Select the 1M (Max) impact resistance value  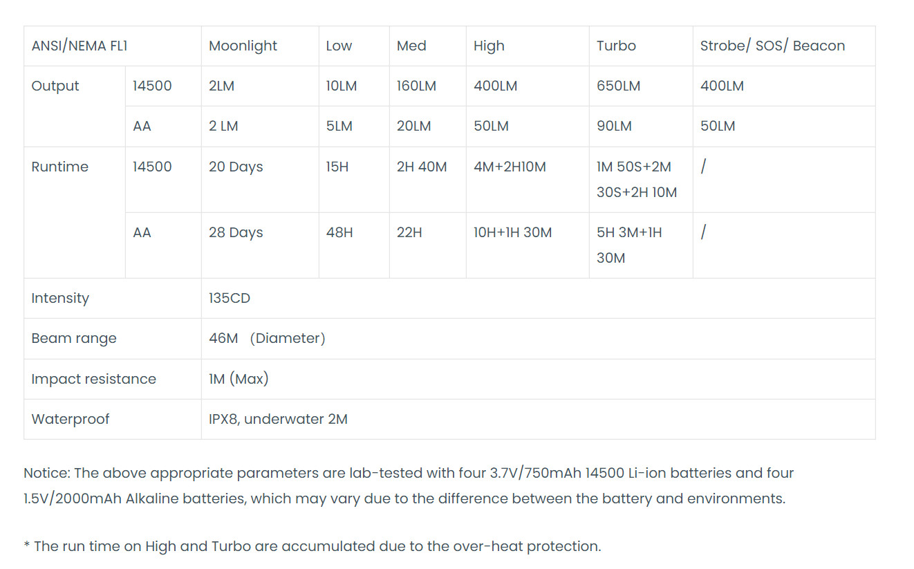pyautogui.click(x=239, y=379)
